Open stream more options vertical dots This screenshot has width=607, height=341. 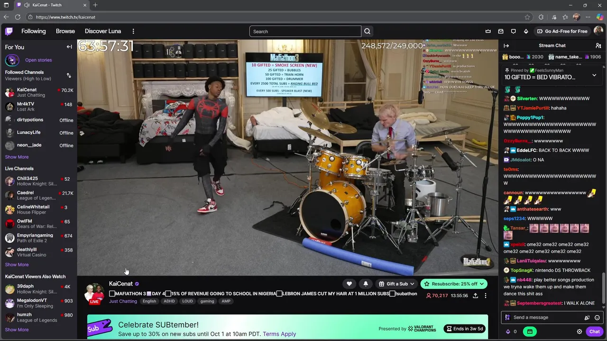[x=486, y=296]
